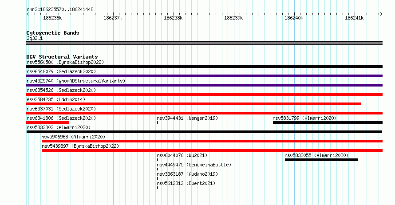Click the blue tick under nsv5612312
The width and height of the screenshot is (395, 205).
158,188
